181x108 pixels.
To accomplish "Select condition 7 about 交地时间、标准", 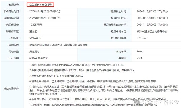I will click(93, 105).
